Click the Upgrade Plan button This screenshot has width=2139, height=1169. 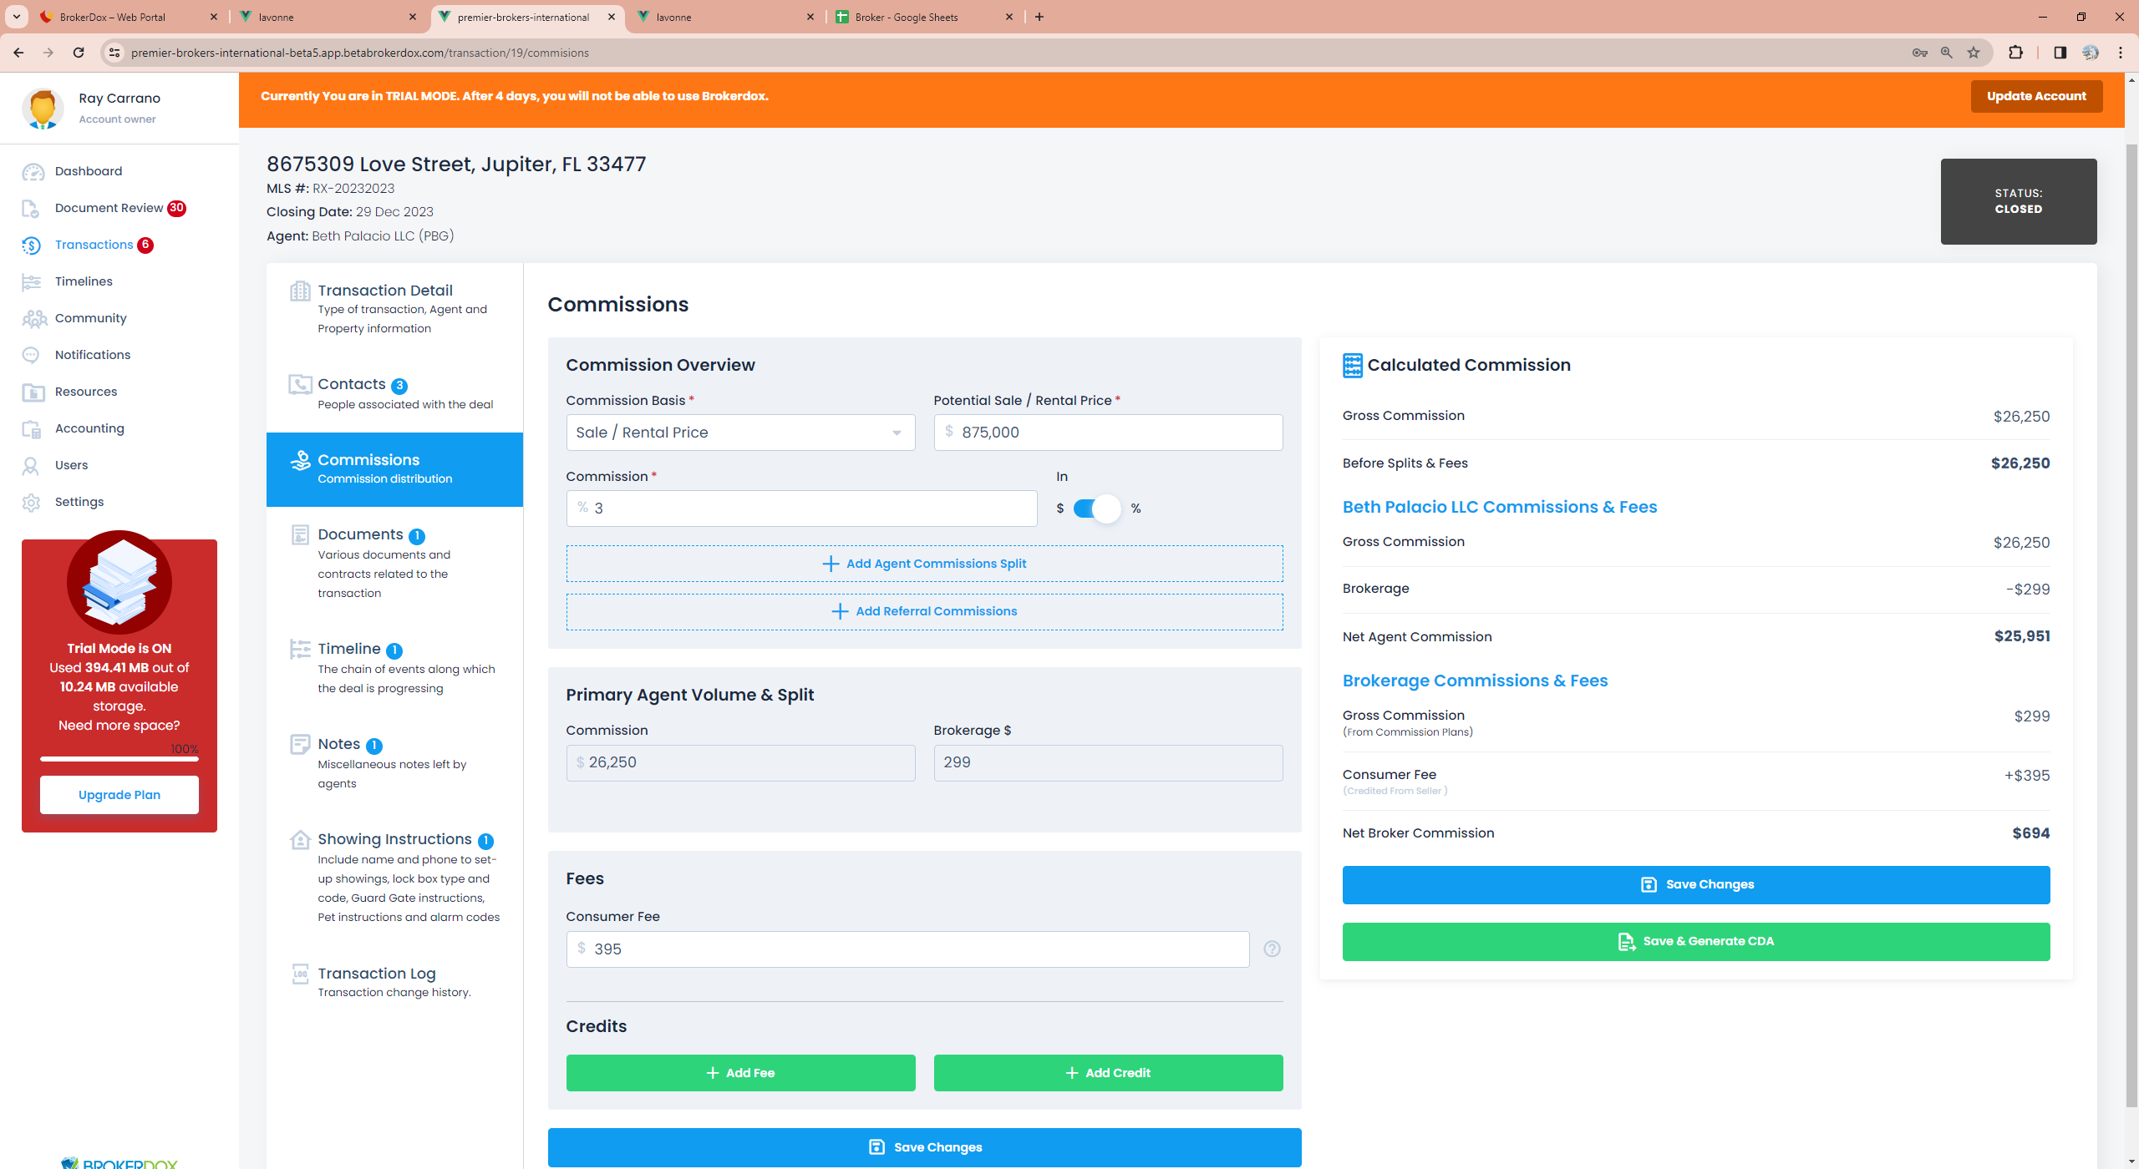(x=119, y=795)
